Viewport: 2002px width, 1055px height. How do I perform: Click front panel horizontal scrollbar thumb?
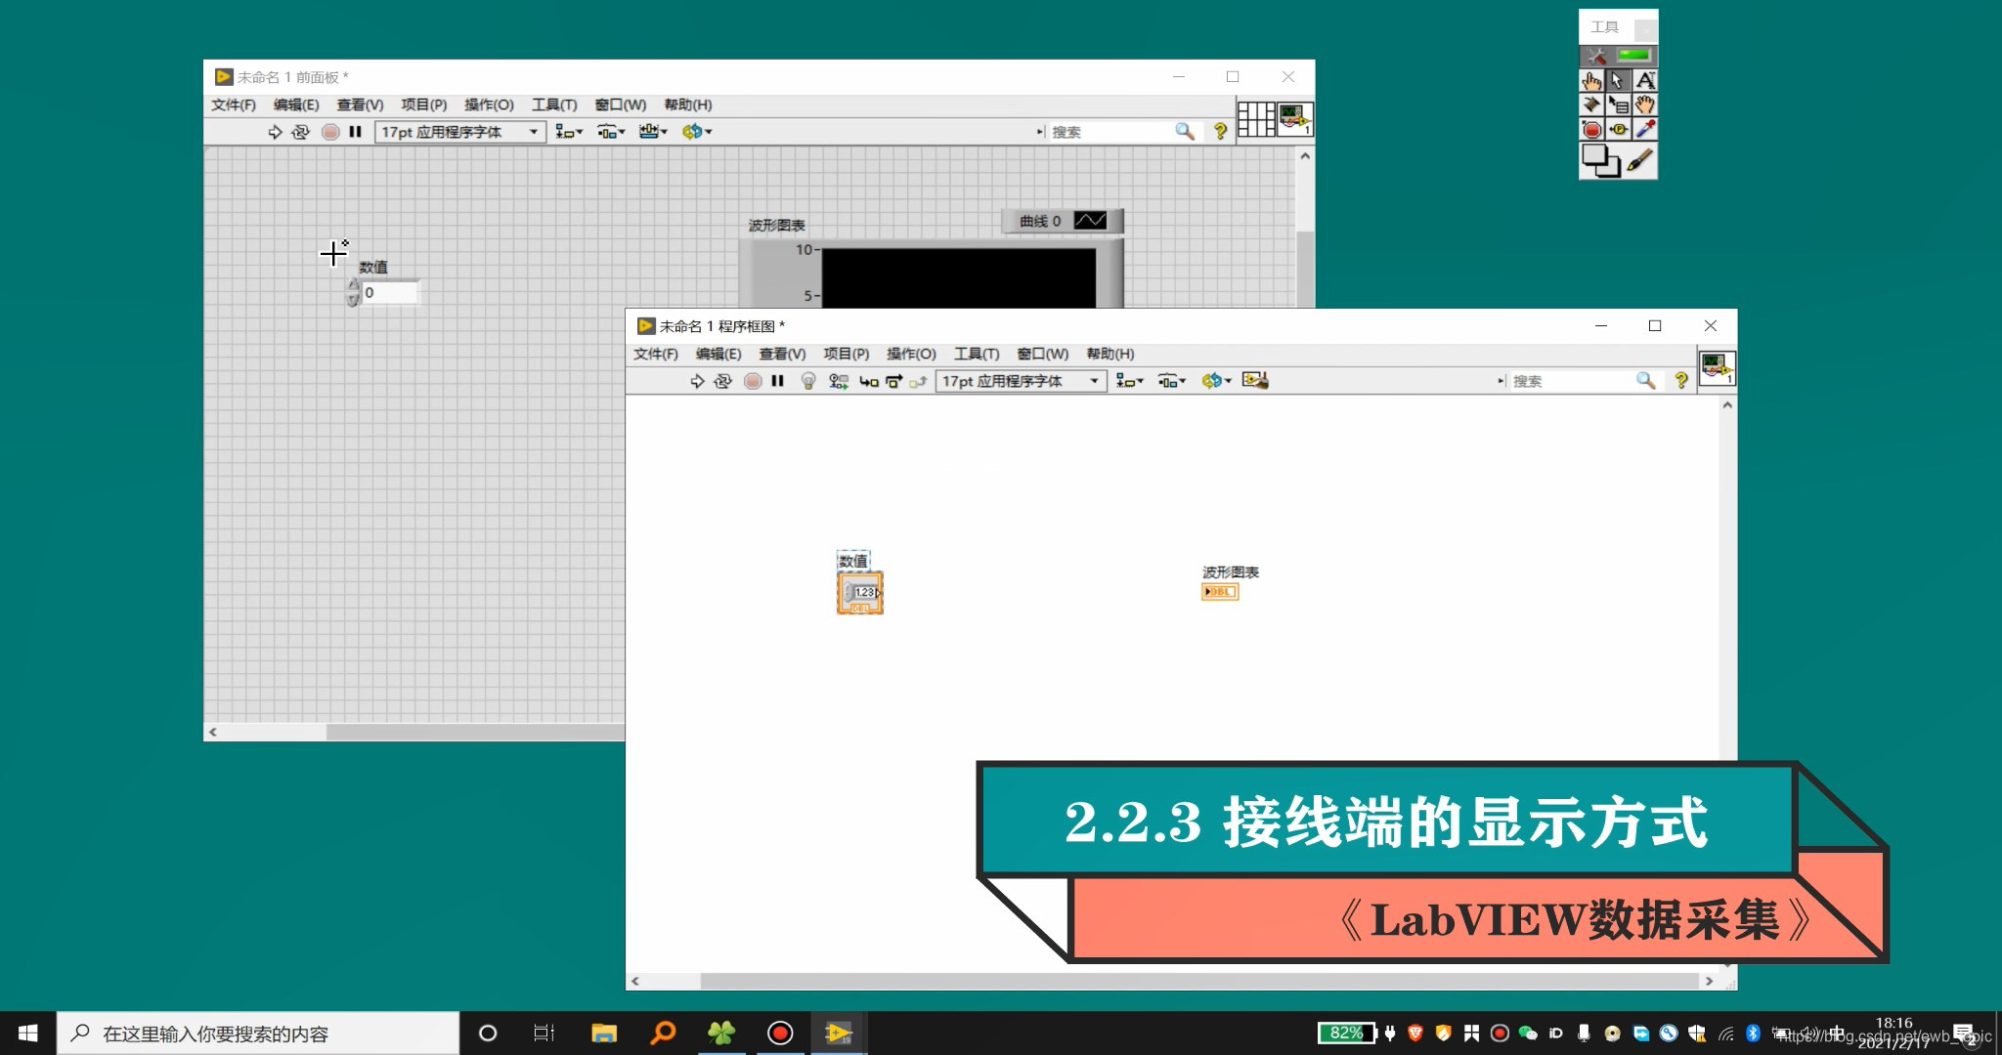(x=475, y=732)
